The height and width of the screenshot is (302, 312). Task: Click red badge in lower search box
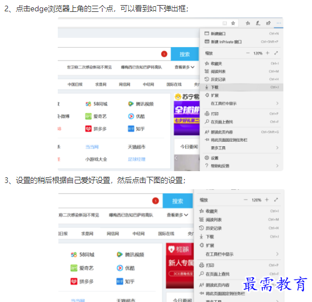[155, 201]
